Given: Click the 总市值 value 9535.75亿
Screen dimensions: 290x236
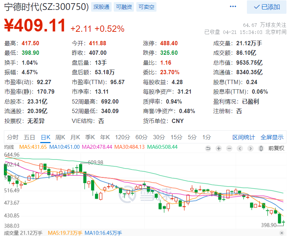Looking at the screenshot, I should tap(249, 63).
